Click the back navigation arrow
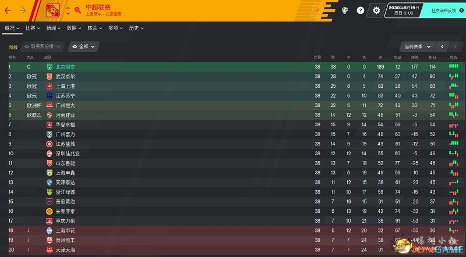The width and height of the screenshot is (466, 257). 8,10
